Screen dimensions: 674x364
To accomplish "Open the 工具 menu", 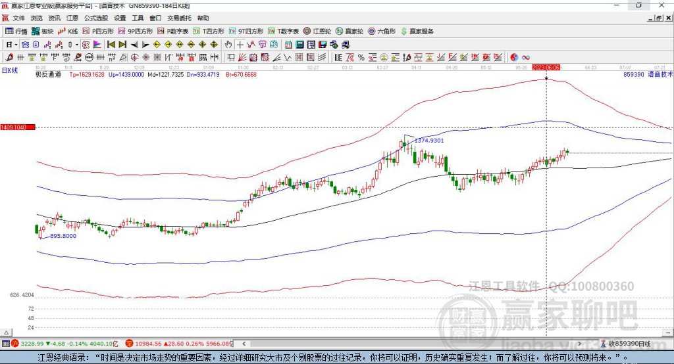I will click(138, 18).
